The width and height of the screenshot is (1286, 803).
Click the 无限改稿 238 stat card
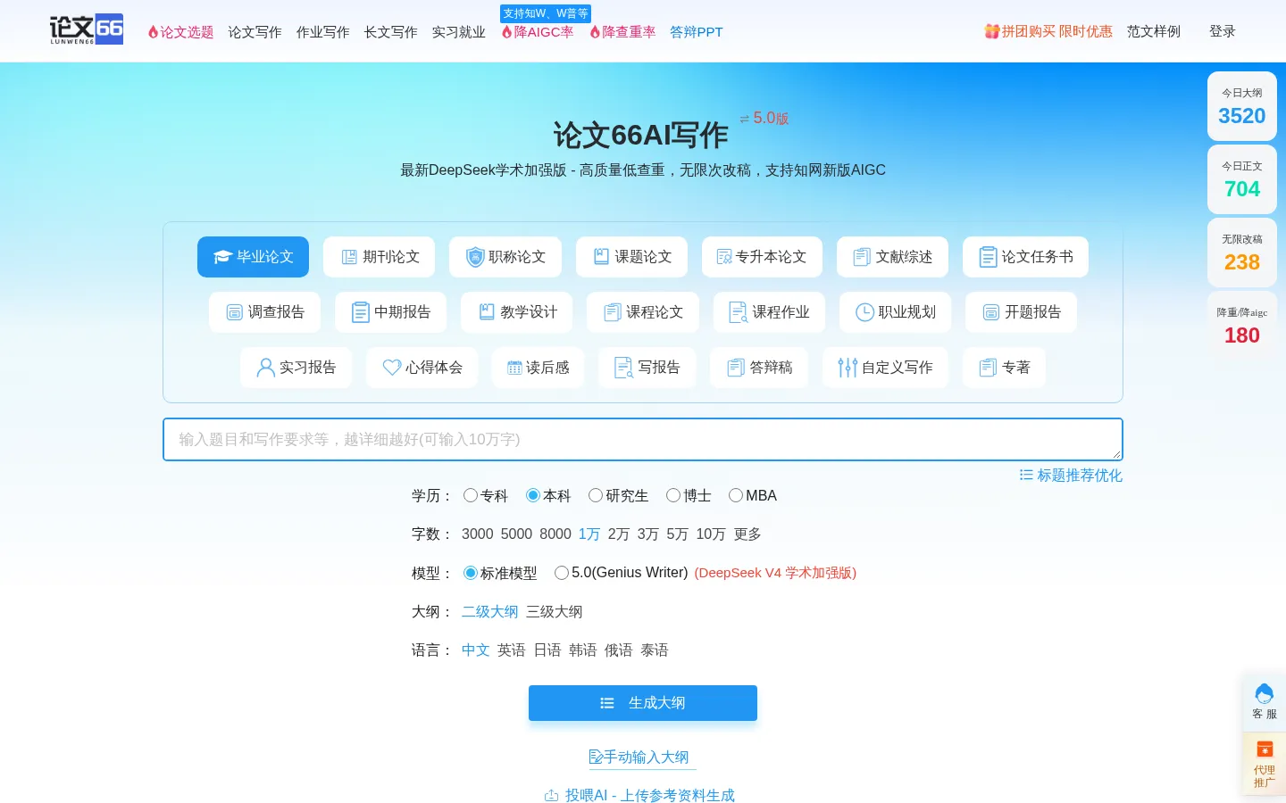(1242, 252)
